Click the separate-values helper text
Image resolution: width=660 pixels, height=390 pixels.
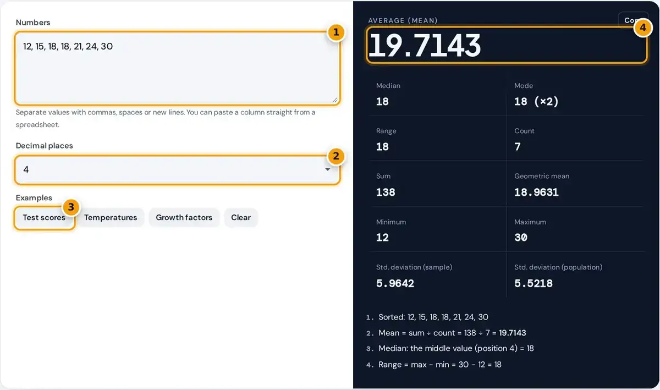tap(166, 118)
